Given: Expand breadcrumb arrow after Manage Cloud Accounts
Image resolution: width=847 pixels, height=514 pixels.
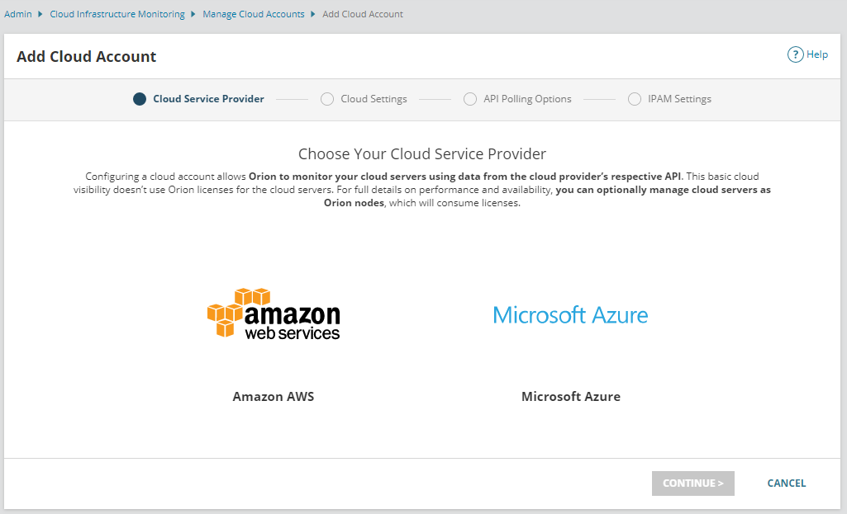Looking at the screenshot, I should pos(313,14).
